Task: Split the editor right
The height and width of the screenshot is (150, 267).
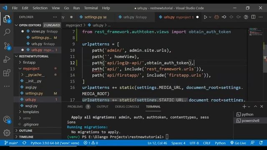Action: 253,17
